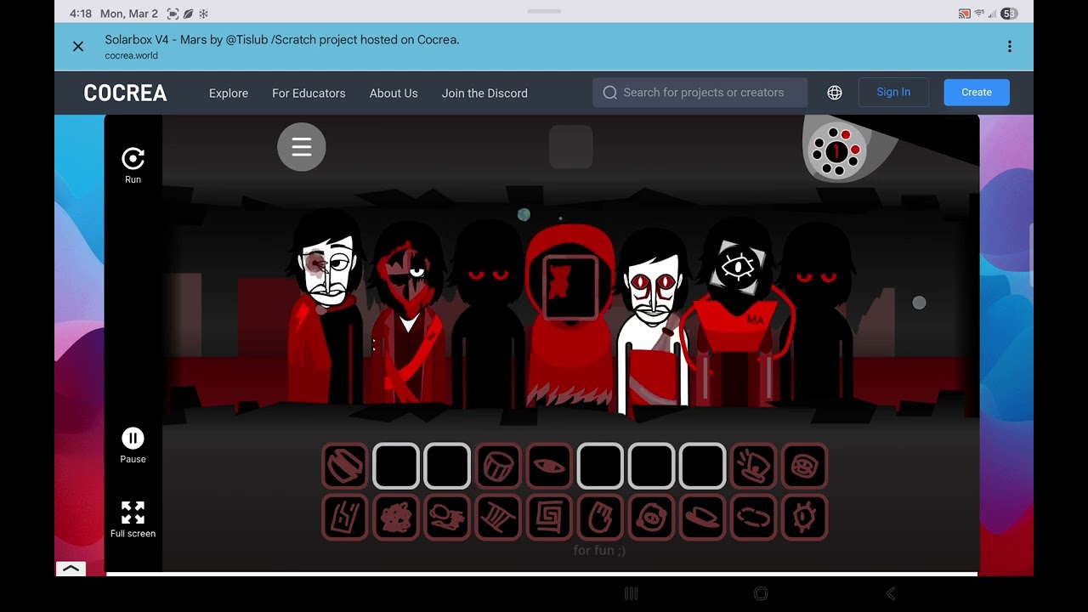Click the rightmost black silhouette character
The height and width of the screenshot is (612, 1088).
coord(816,313)
